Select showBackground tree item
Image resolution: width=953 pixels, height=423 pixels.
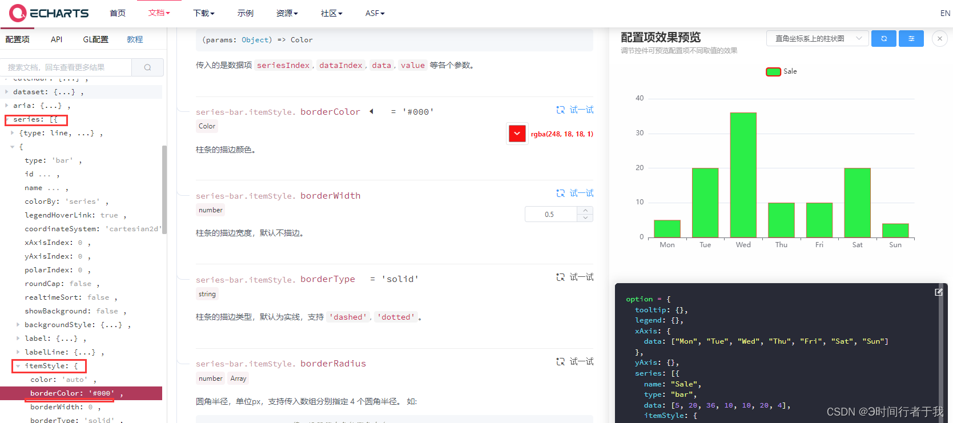coord(75,311)
